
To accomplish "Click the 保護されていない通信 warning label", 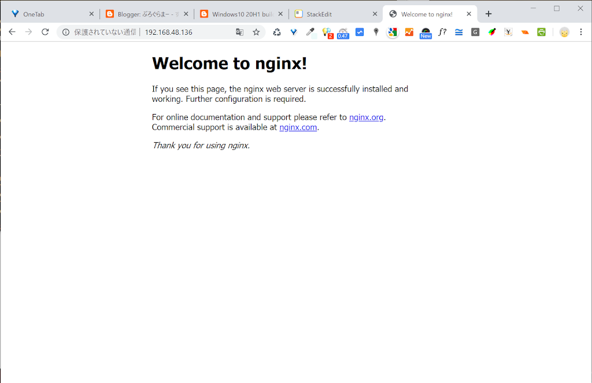I will [105, 32].
